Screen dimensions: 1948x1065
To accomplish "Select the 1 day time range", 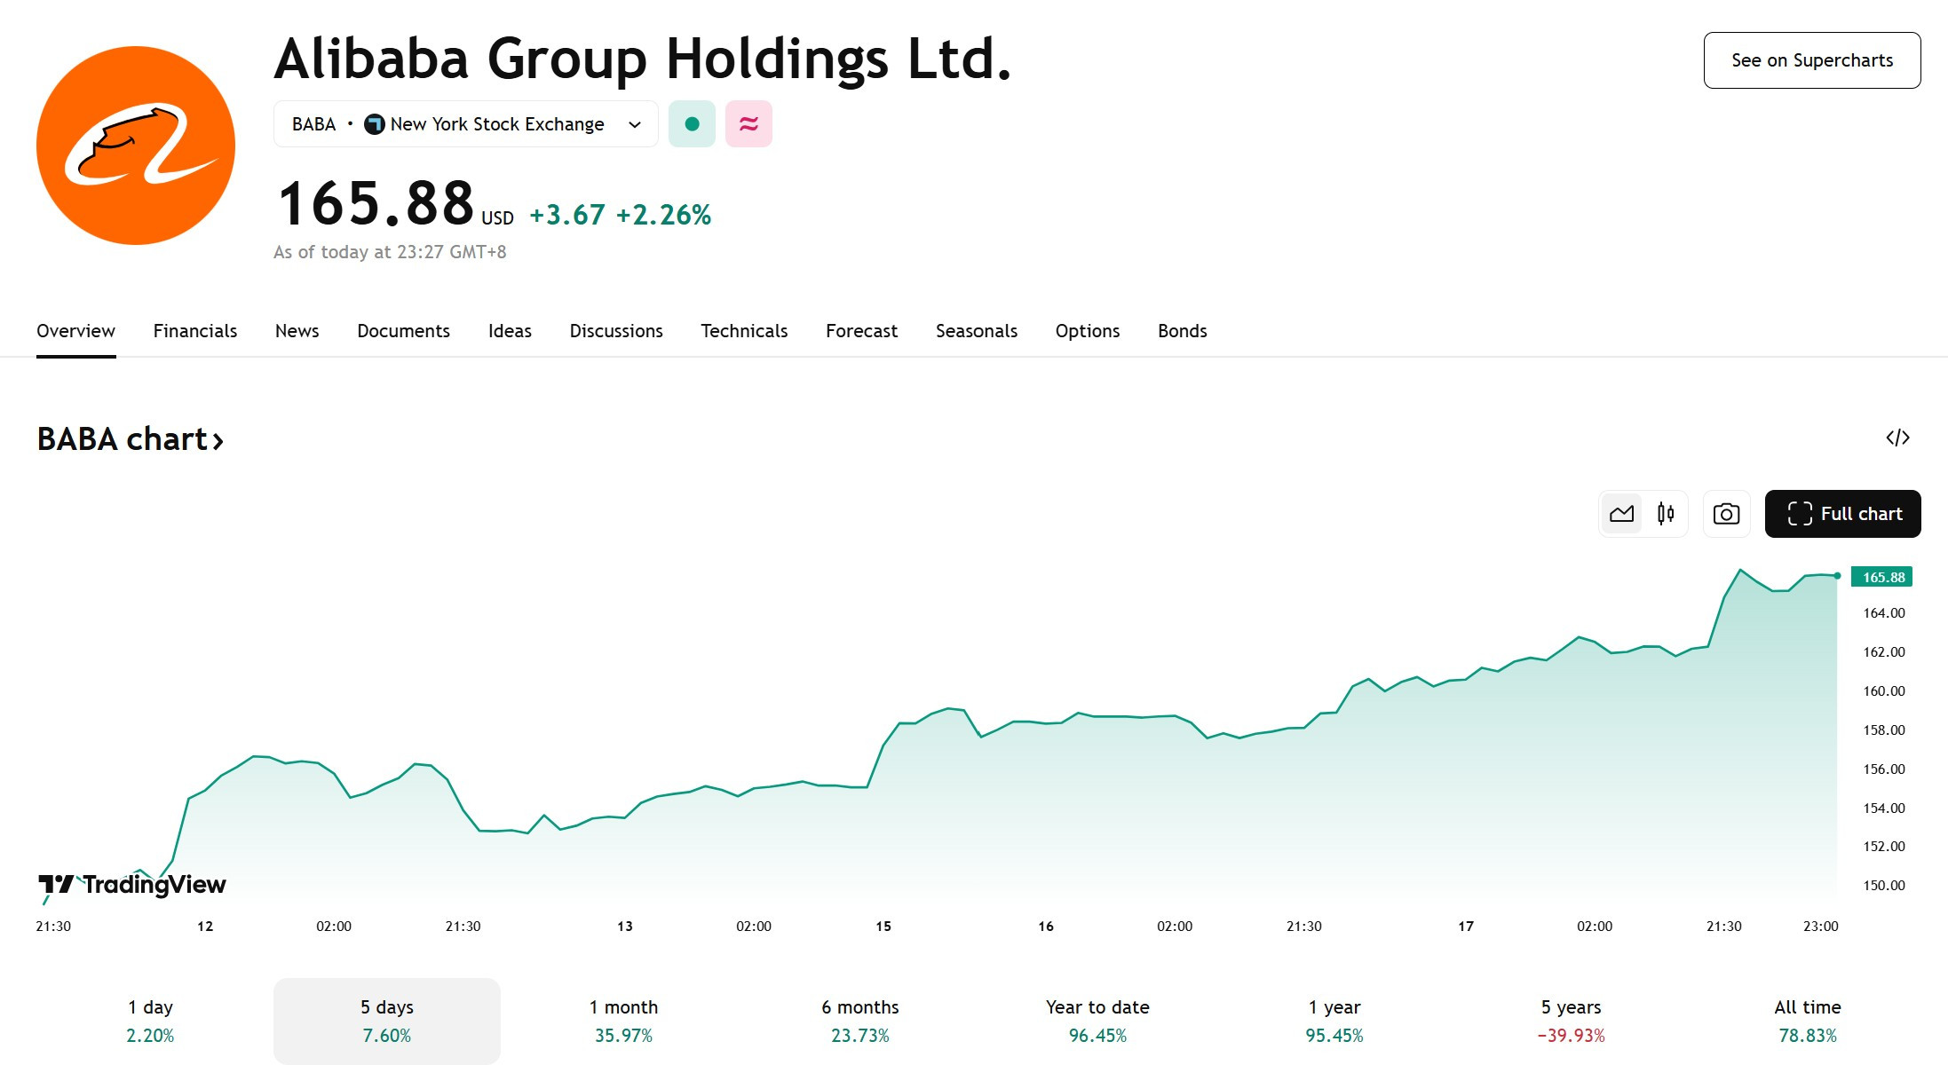I will (150, 1021).
